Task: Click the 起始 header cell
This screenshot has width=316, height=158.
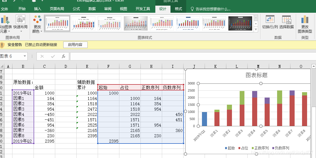Action: click(x=108, y=87)
